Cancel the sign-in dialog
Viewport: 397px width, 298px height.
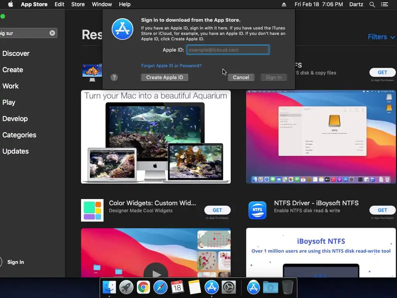[x=241, y=78]
